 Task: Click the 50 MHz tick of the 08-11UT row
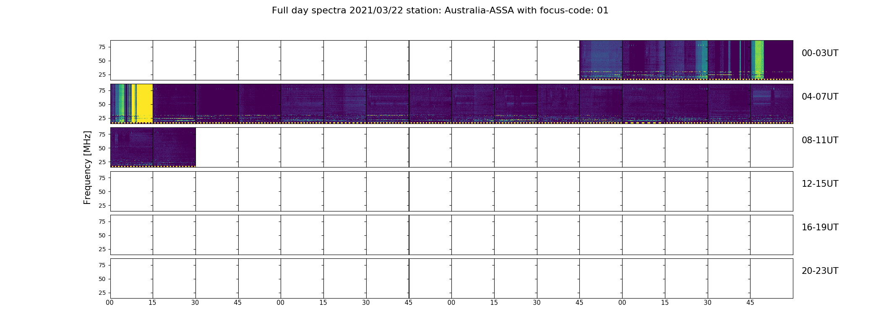click(102, 148)
